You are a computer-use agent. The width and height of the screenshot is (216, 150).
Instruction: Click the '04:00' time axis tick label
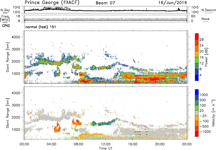click(x=51, y=144)
